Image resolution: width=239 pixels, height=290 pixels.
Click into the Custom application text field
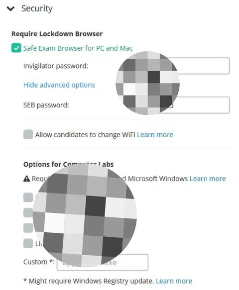(103, 262)
